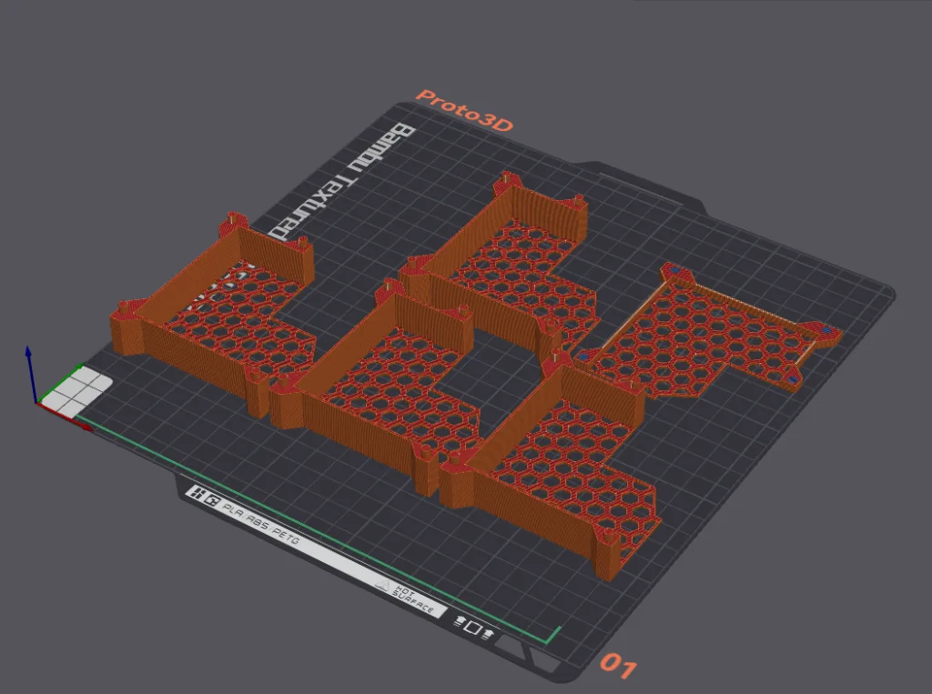Click the blue marker on the flat panel corner
Viewport: 932px width, 694px height.
click(675, 269)
